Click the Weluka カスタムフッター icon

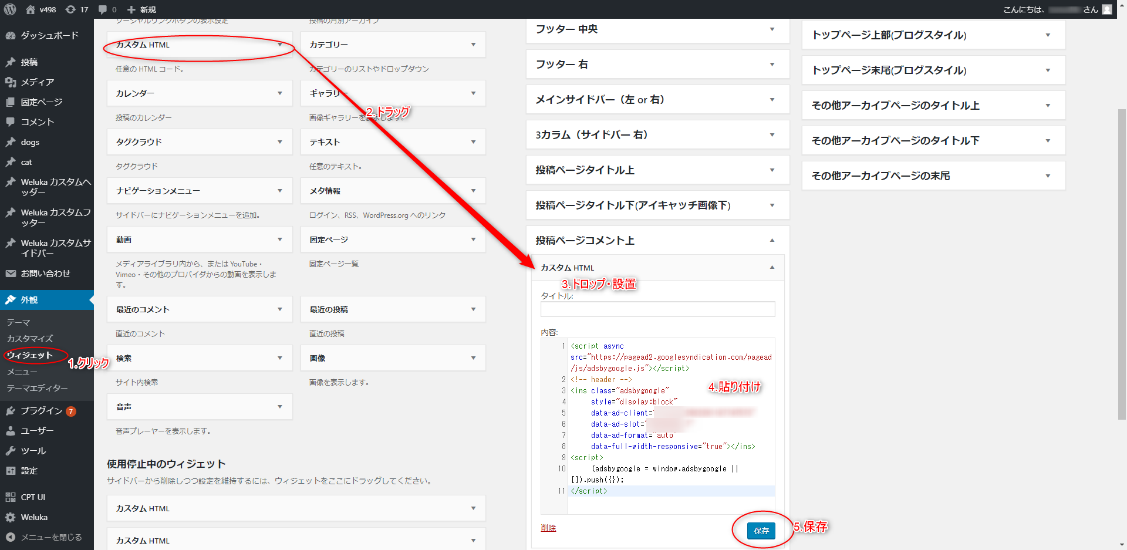[11, 212]
